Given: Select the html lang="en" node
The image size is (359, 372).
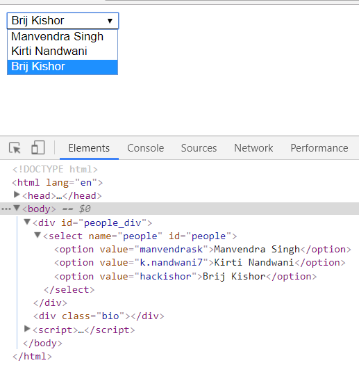Looking at the screenshot, I should (58, 183).
